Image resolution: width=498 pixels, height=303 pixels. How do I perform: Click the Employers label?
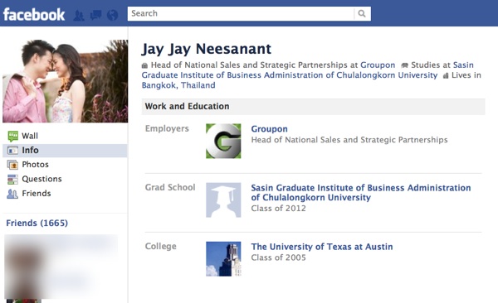[x=167, y=128]
